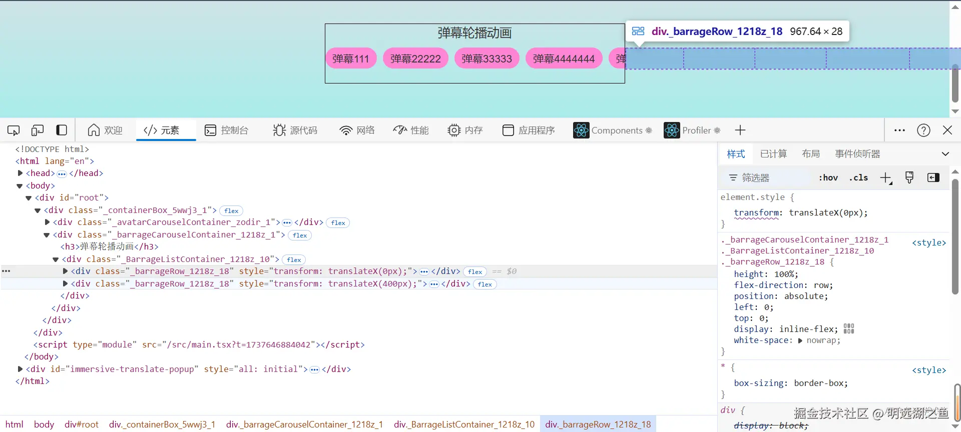Select html in the breadcrumb bar
961x432 pixels.
click(15, 424)
